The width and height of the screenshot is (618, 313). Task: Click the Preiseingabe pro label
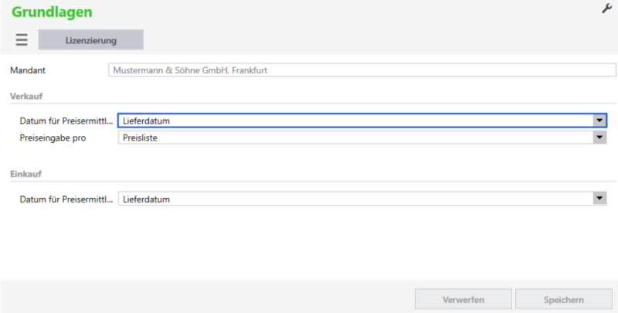(53, 138)
